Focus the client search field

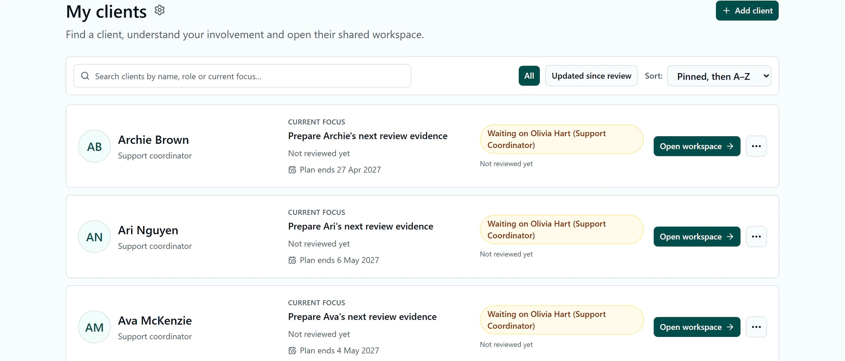tap(242, 76)
